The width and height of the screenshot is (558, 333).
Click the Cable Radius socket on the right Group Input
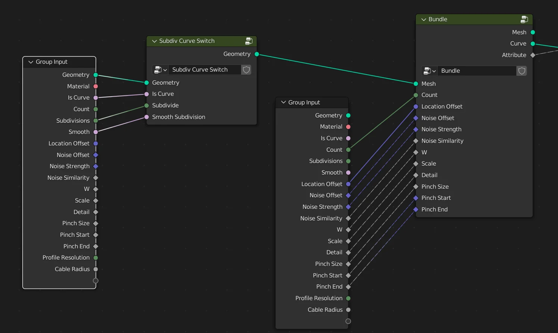pyautogui.click(x=348, y=310)
